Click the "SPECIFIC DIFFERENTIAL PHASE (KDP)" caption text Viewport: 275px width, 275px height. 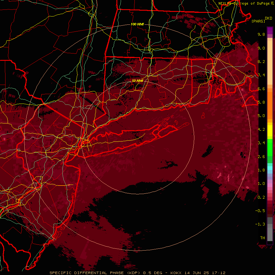pyautogui.click(x=96, y=273)
